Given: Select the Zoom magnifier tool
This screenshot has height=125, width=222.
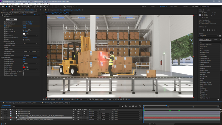Looking at the screenshot, I should (x=12, y=7).
